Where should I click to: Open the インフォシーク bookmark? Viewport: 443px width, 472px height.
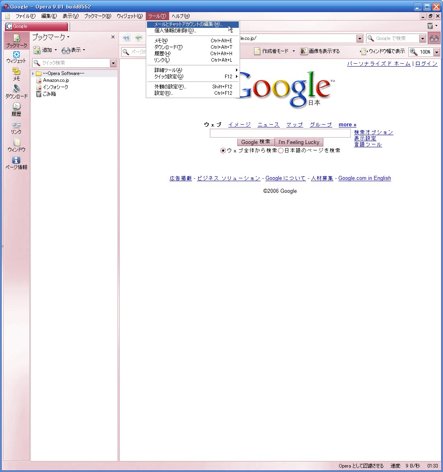52,87
